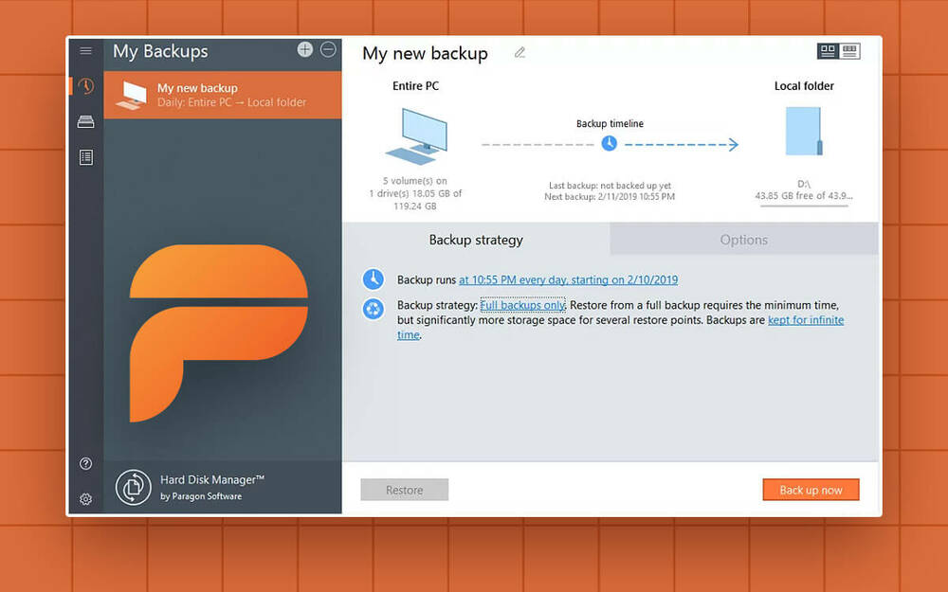Switch to the tile view layout icon
The image size is (948, 592).
click(x=828, y=51)
